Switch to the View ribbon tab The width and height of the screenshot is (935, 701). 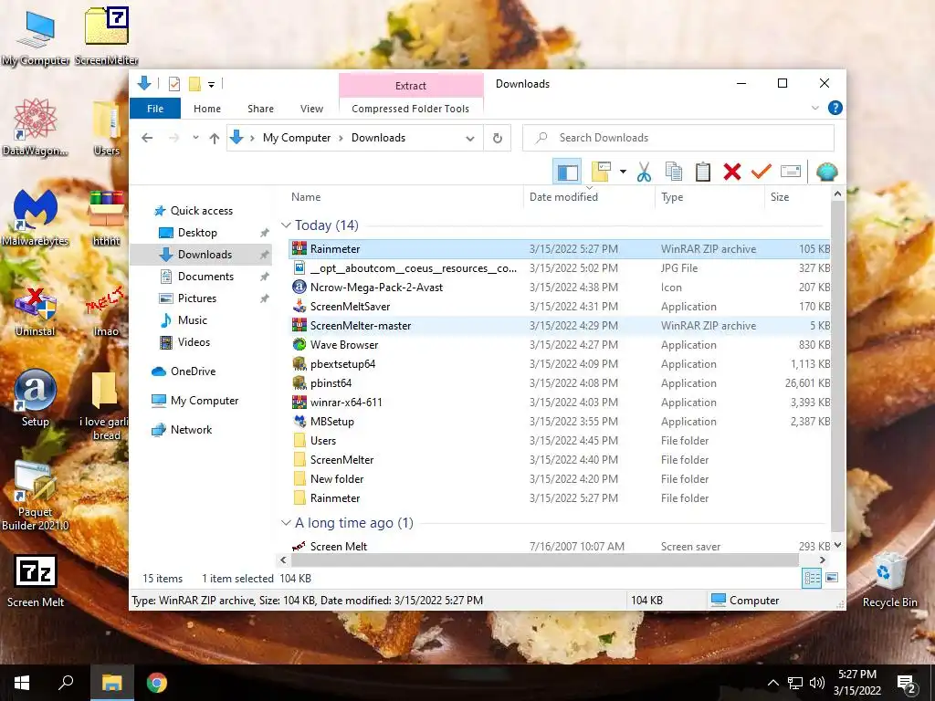click(x=311, y=109)
